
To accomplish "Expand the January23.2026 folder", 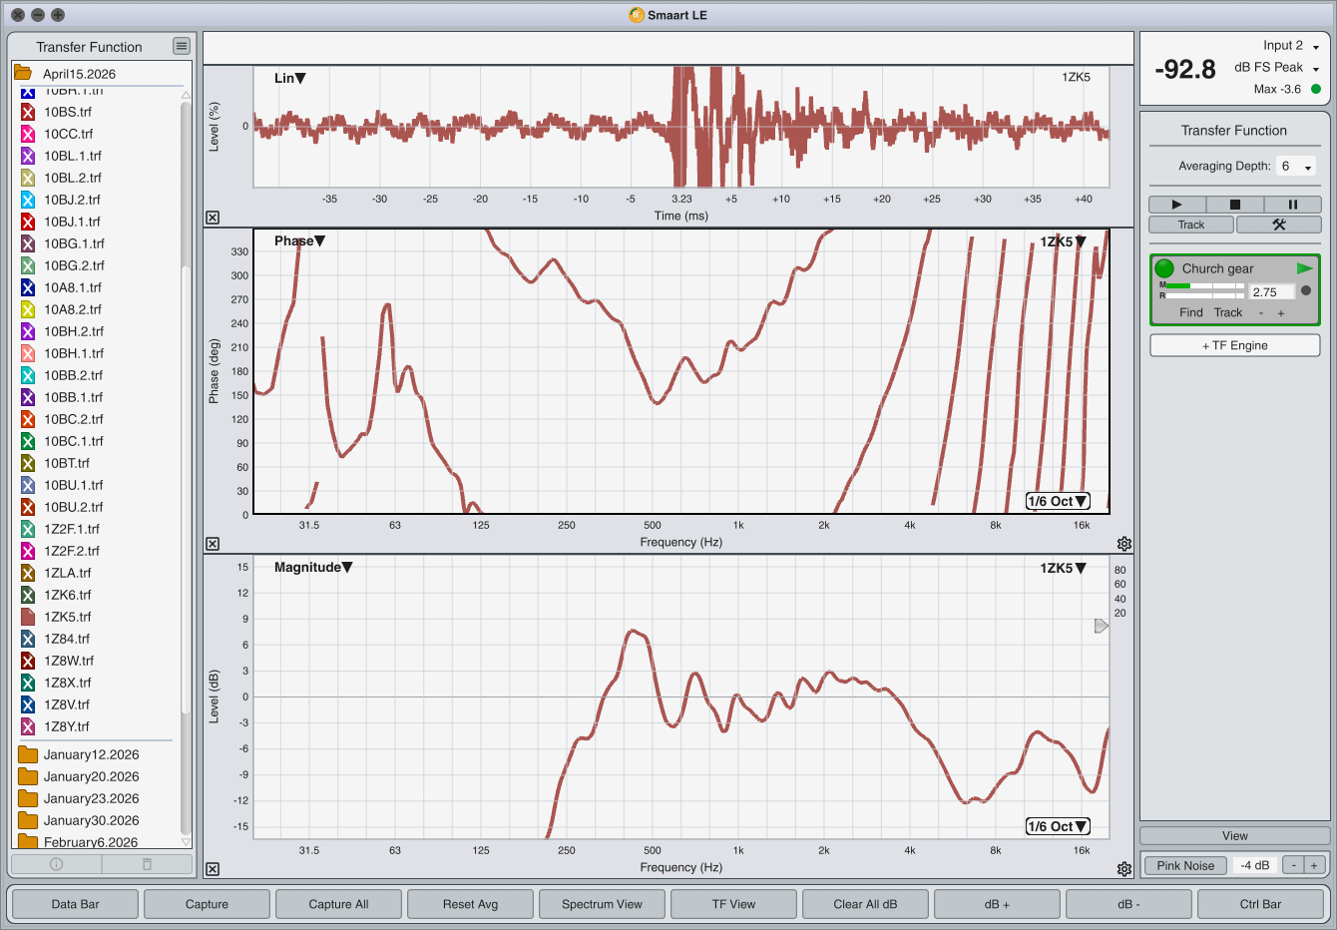I will point(27,798).
